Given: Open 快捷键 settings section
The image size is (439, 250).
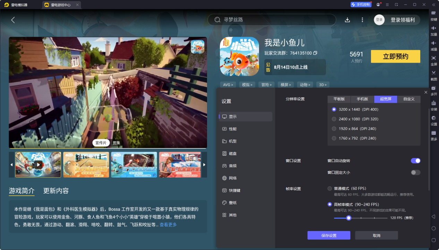Looking at the screenshot, I should coord(246,190).
